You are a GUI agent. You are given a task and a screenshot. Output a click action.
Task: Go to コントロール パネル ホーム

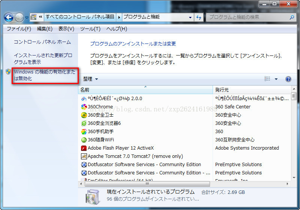click(x=42, y=42)
